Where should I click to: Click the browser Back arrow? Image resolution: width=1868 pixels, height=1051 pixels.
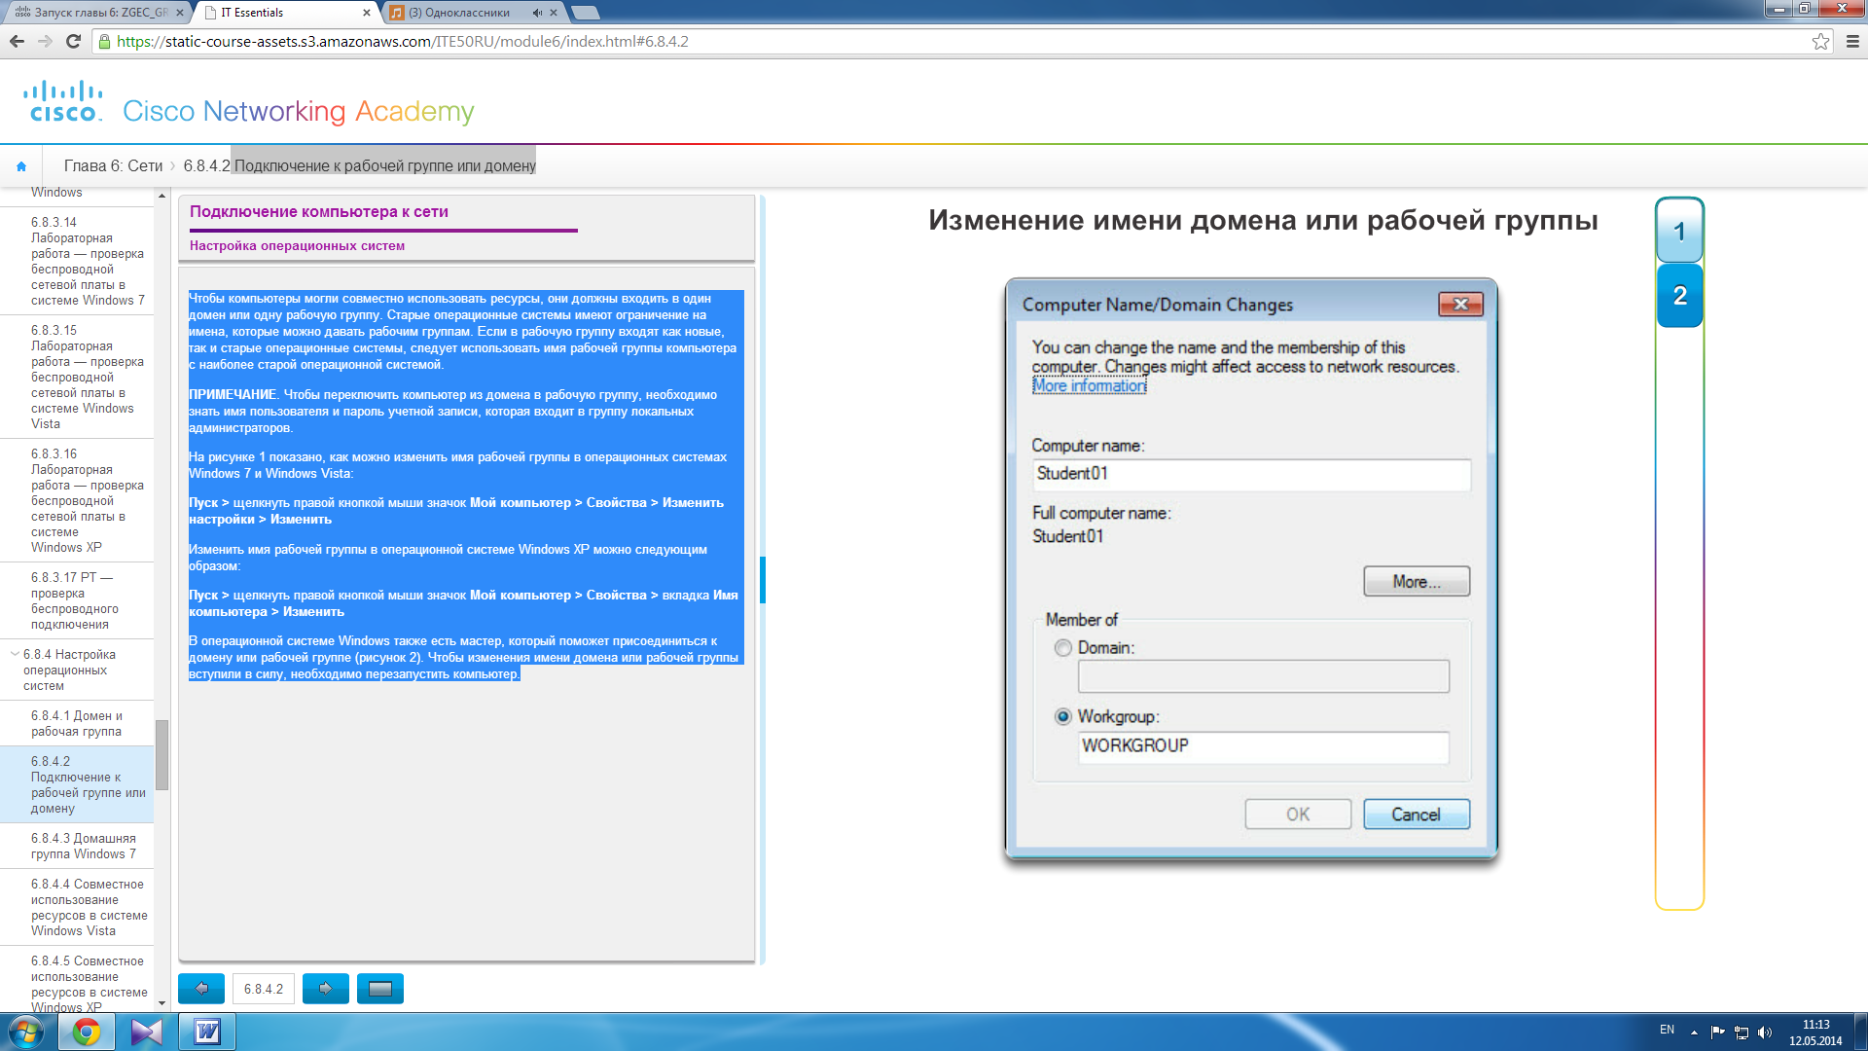click(x=17, y=41)
